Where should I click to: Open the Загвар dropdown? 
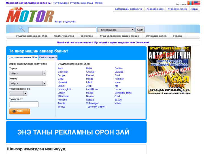coord(27,83)
